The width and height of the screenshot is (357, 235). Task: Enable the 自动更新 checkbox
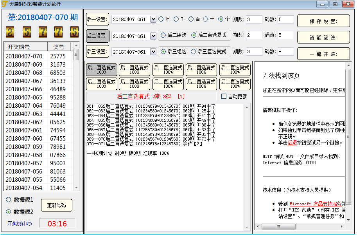[x=224, y=96]
